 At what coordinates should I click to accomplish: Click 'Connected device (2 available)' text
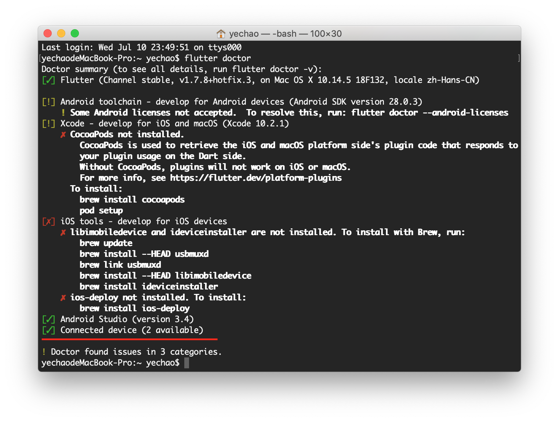132,330
